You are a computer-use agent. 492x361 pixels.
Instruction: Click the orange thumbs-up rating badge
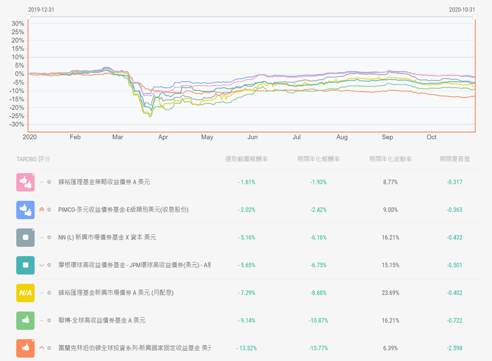click(25, 348)
